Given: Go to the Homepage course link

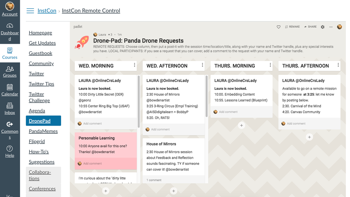Looking at the screenshot, I should point(40,33).
